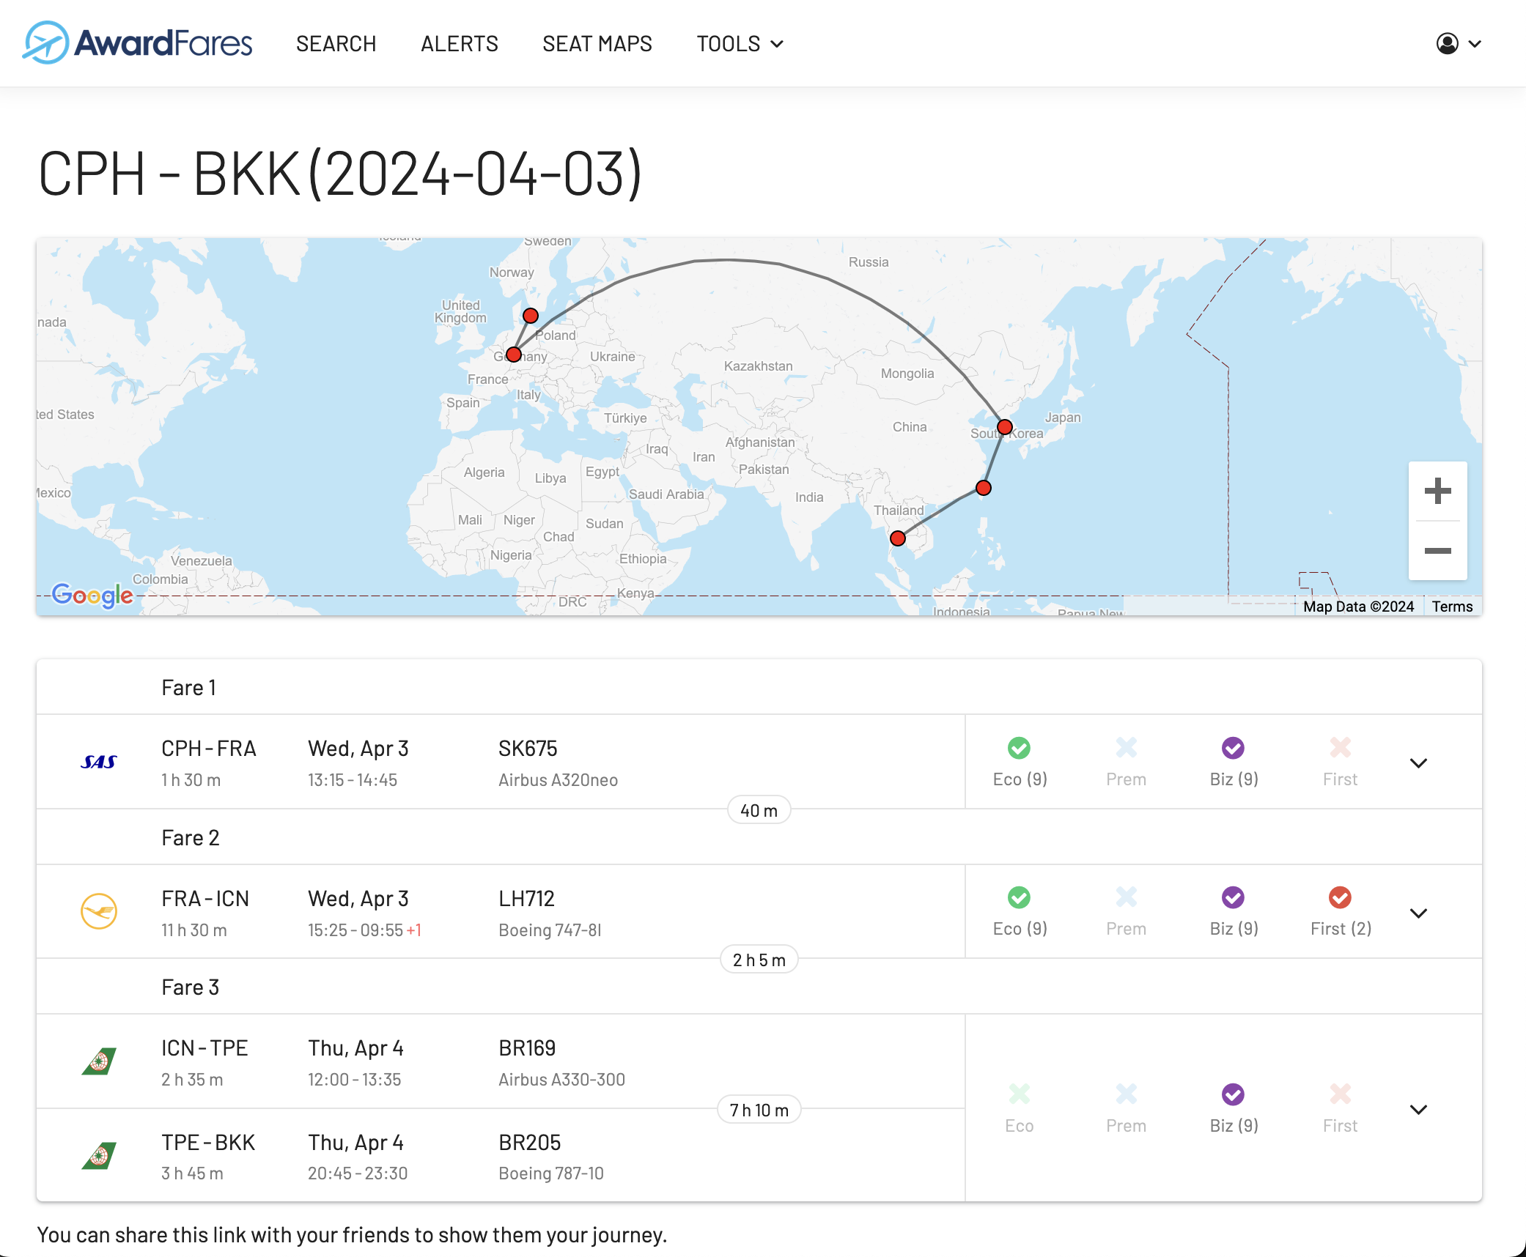This screenshot has width=1526, height=1257.
Task: Expand the FRA-ICN fare details chevron
Action: 1419,913
